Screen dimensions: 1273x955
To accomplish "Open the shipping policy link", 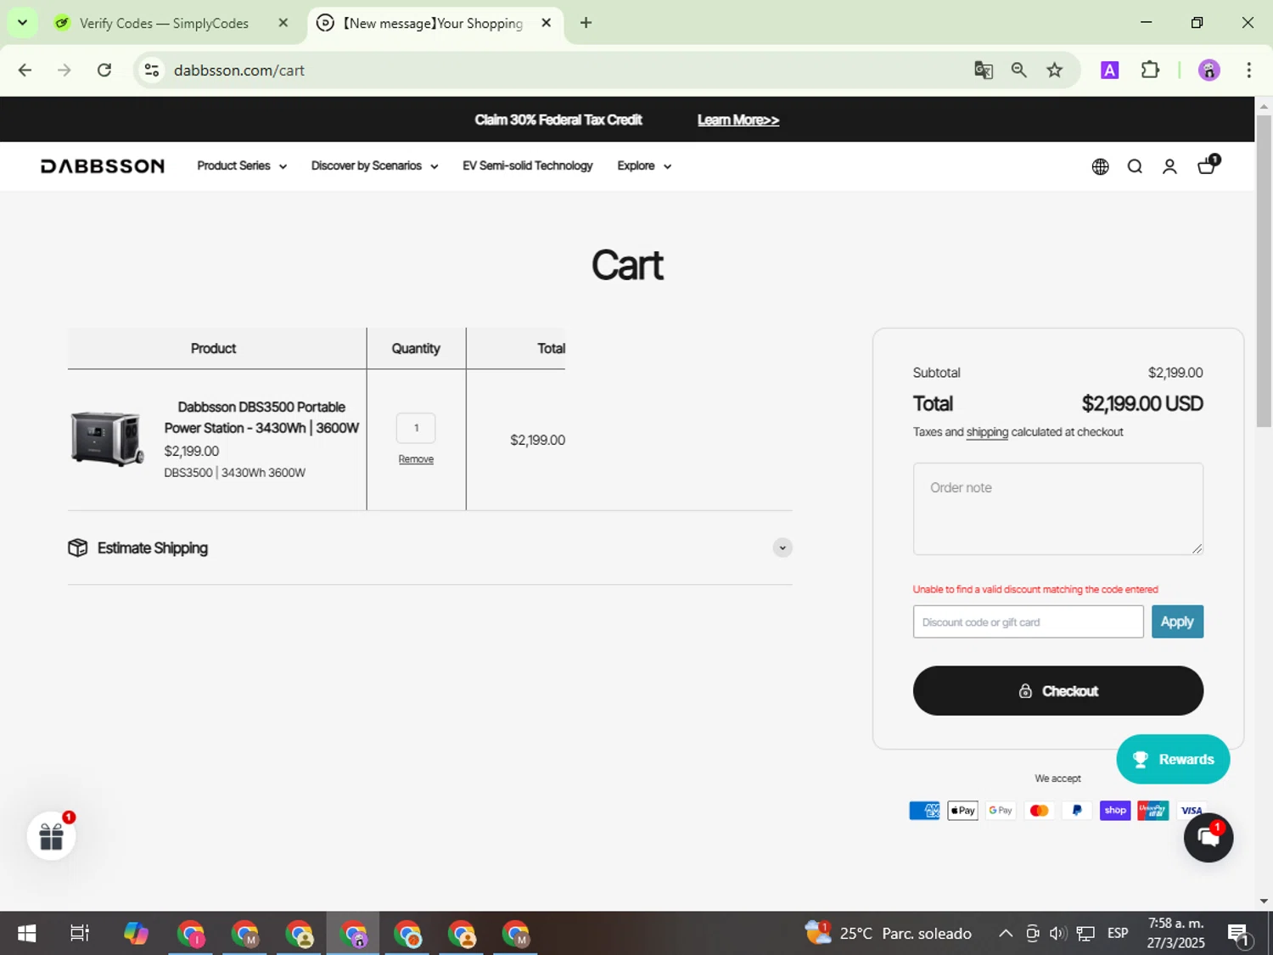I will point(987,432).
